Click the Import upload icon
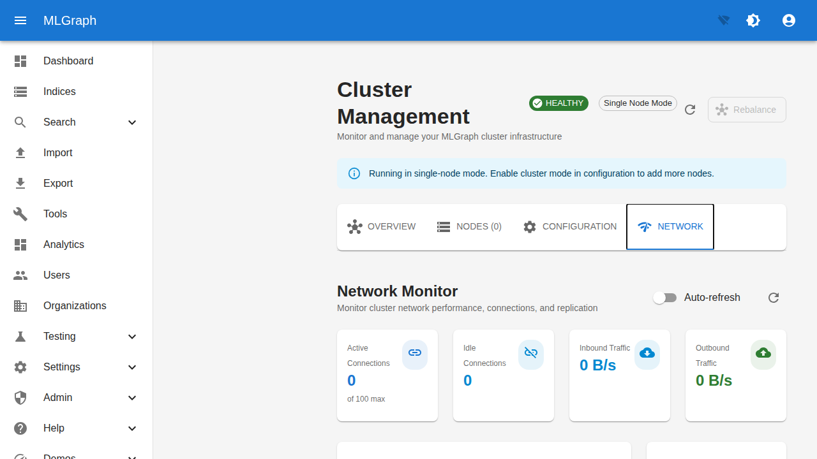This screenshot has width=817, height=459. point(20,152)
